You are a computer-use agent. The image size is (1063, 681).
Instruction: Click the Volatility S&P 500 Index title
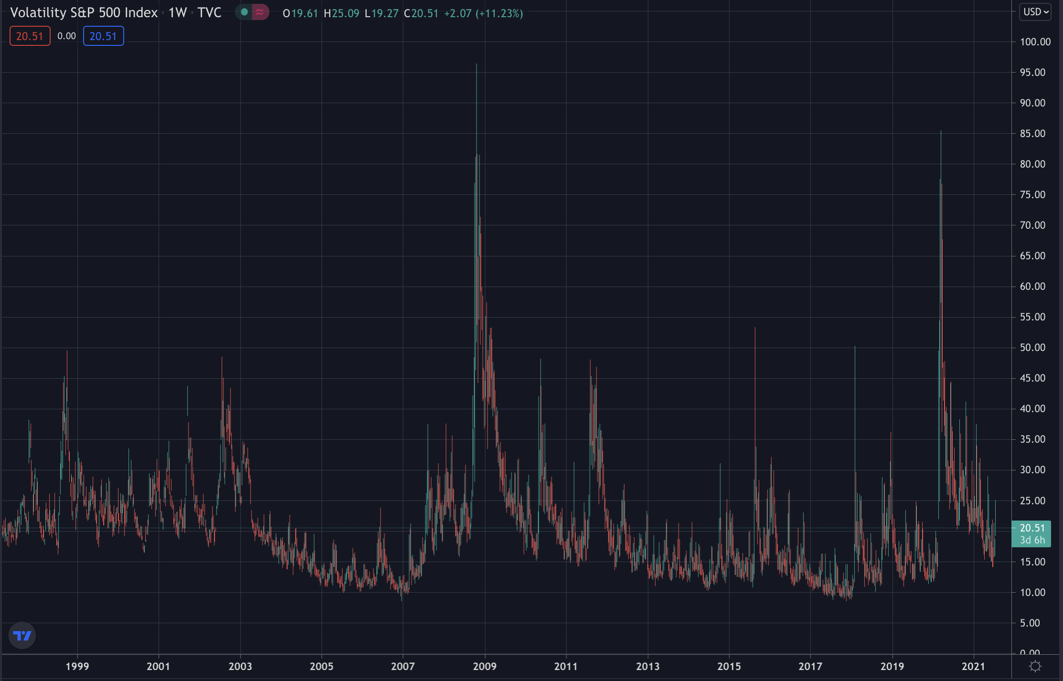[84, 13]
